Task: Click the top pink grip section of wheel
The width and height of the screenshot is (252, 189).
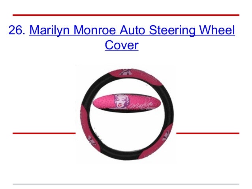Action: point(137,77)
